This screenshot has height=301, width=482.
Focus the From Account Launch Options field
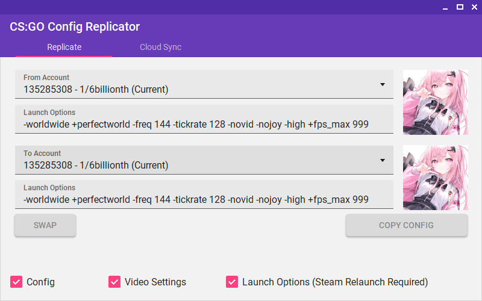coord(204,119)
